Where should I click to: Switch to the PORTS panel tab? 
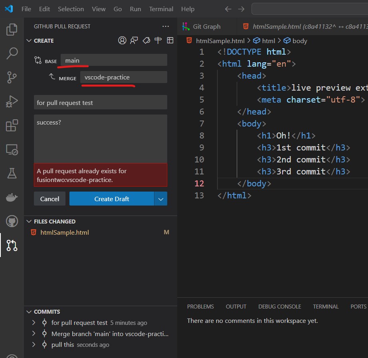358,307
